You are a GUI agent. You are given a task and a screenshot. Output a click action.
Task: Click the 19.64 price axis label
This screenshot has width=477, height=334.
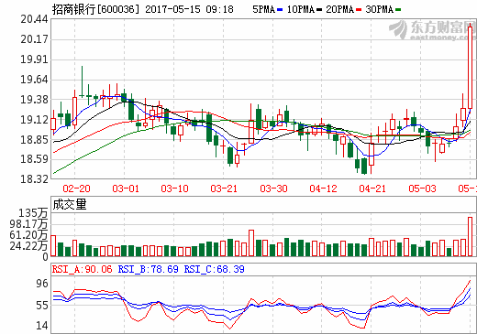pos(34,80)
